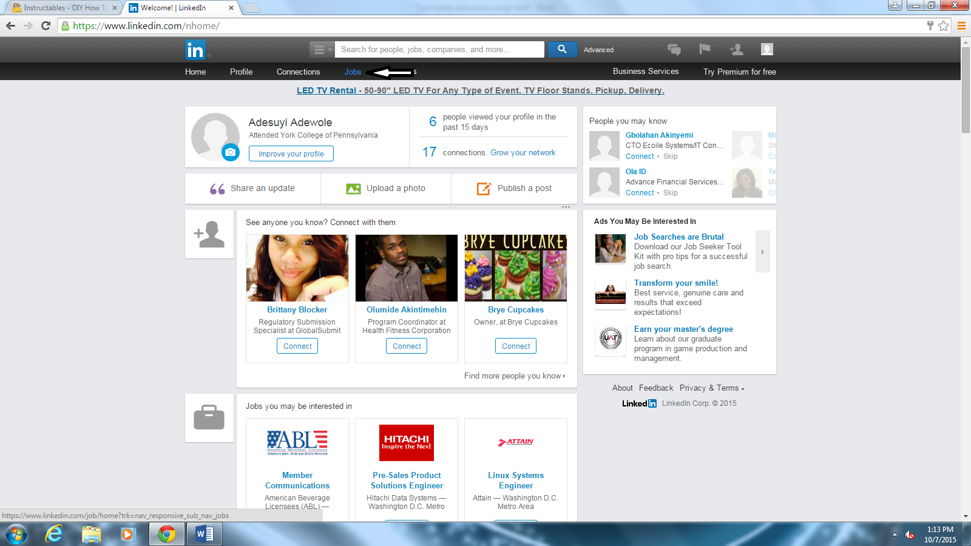Click the add connections person icon

pyautogui.click(x=736, y=49)
